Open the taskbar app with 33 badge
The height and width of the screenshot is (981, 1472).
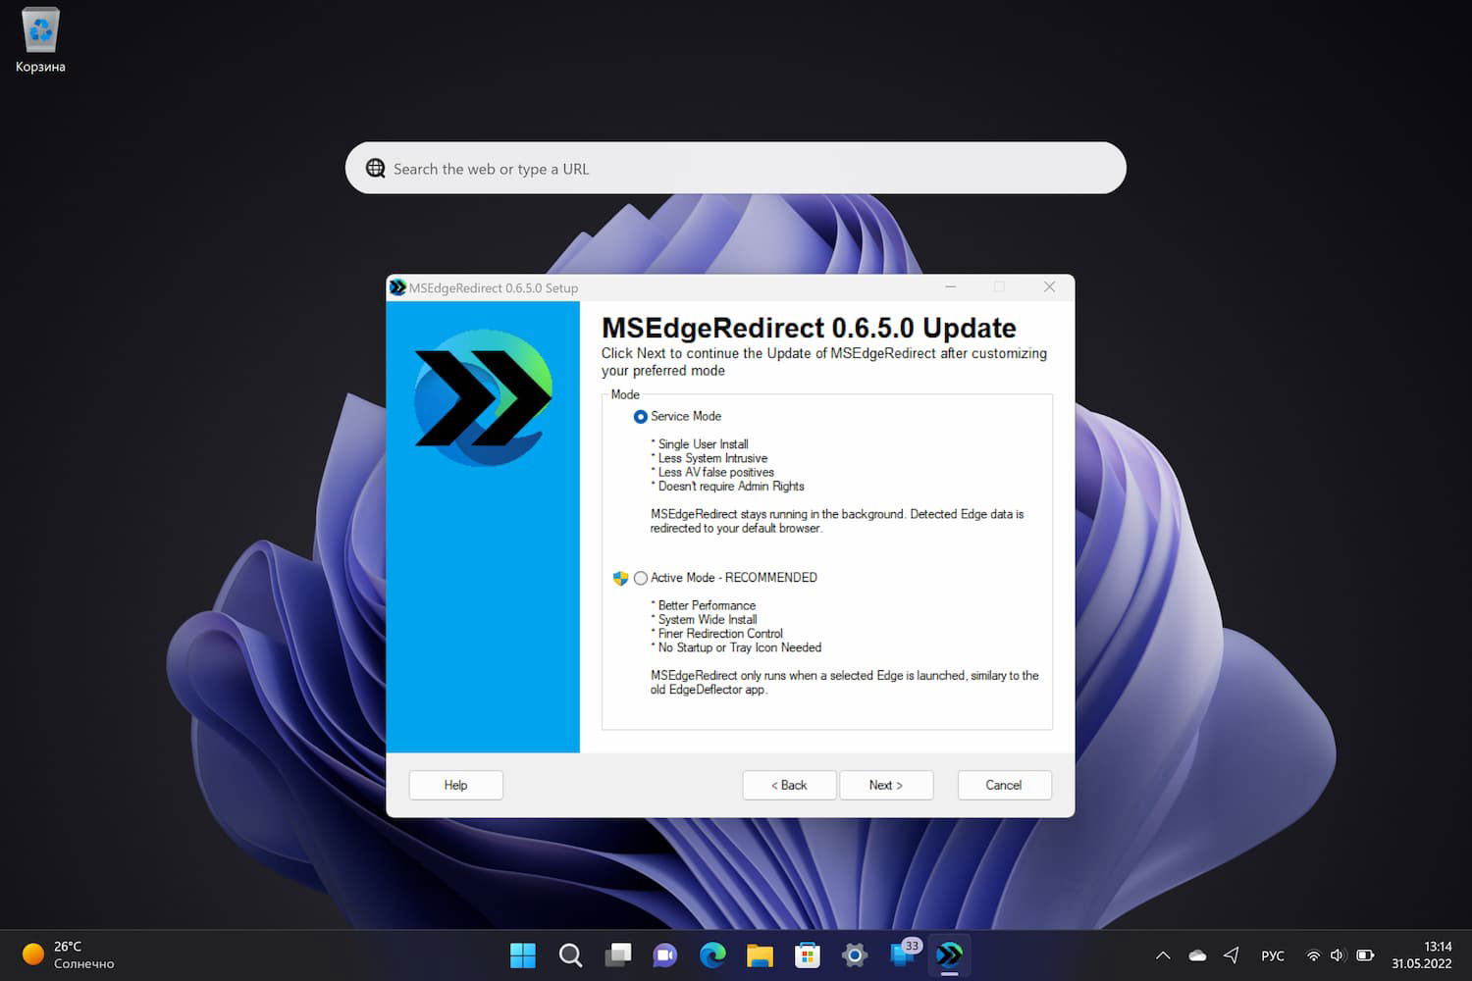pos(903,955)
